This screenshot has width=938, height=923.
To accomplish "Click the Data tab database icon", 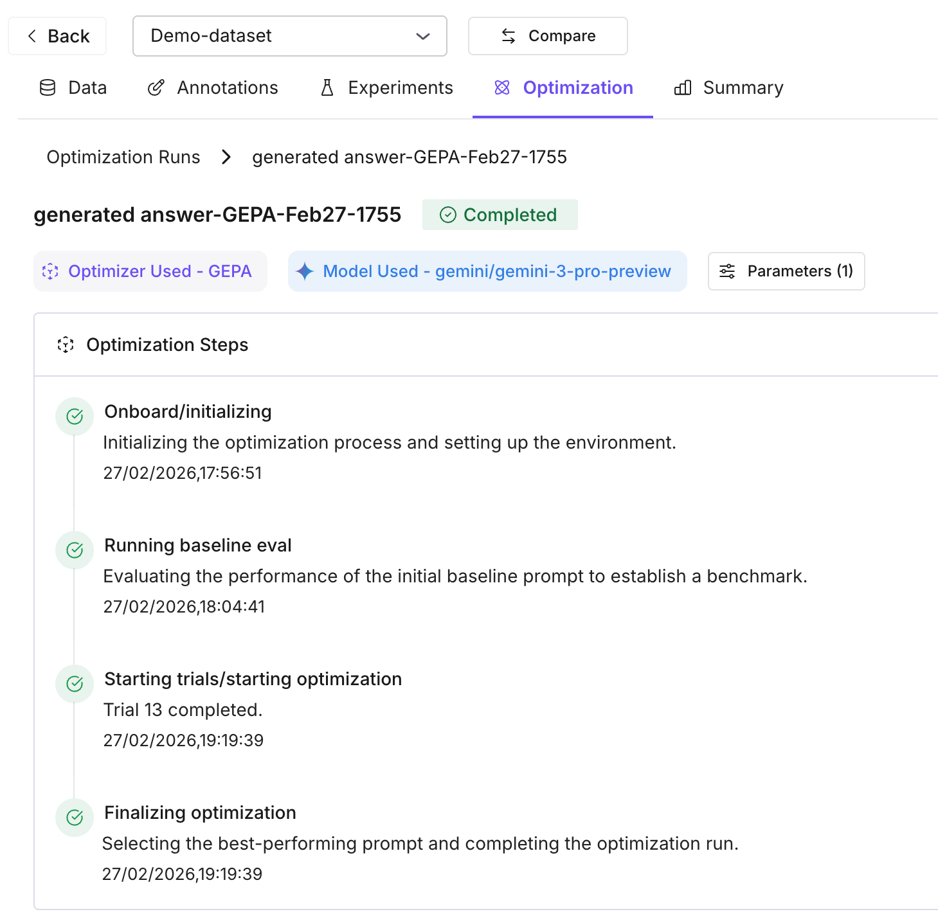I will (x=48, y=88).
